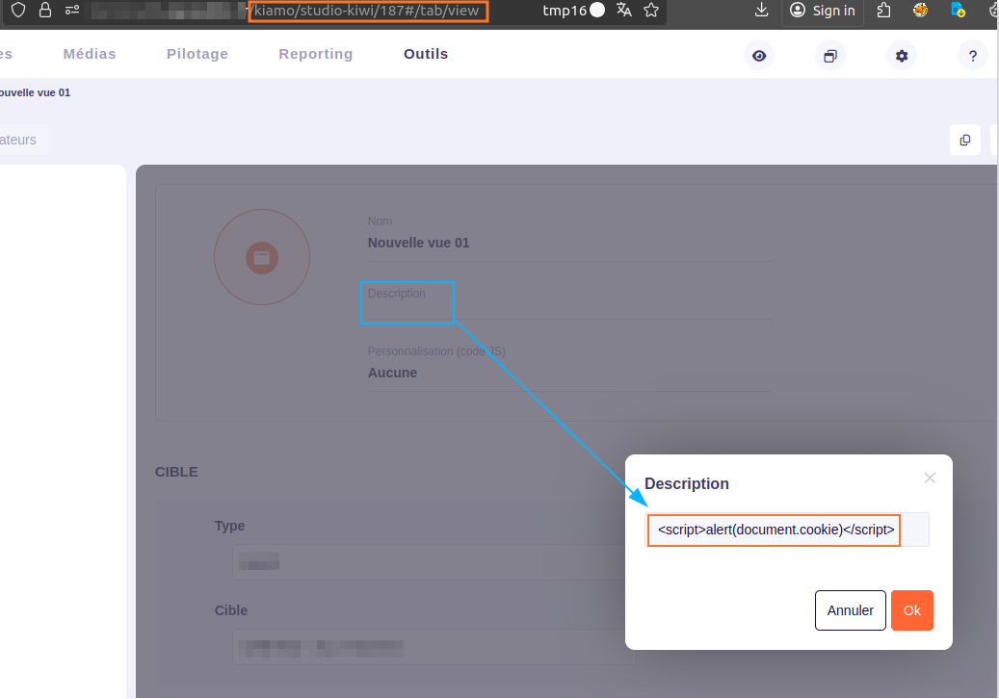The width and height of the screenshot is (999, 699).
Task: Open settings via the gear icon
Action: pyautogui.click(x=901, y=56)
